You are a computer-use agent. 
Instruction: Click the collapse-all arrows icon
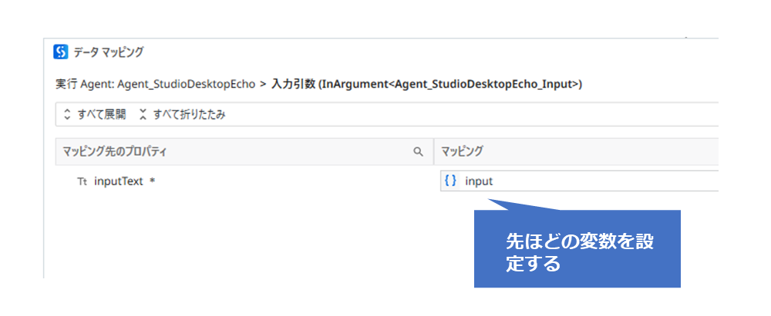[143, 114]
